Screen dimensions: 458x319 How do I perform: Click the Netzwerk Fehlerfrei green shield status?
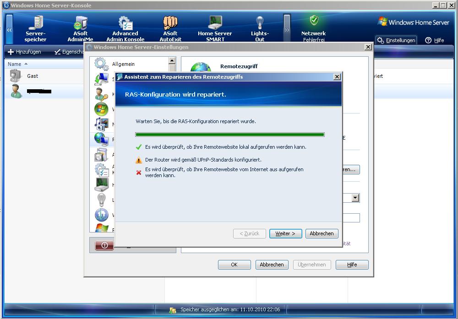coord(314,28)
